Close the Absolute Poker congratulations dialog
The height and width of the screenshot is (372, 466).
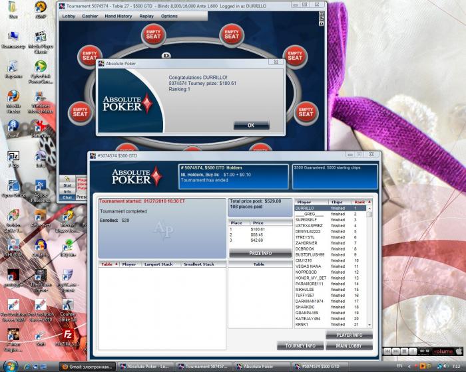276,62
